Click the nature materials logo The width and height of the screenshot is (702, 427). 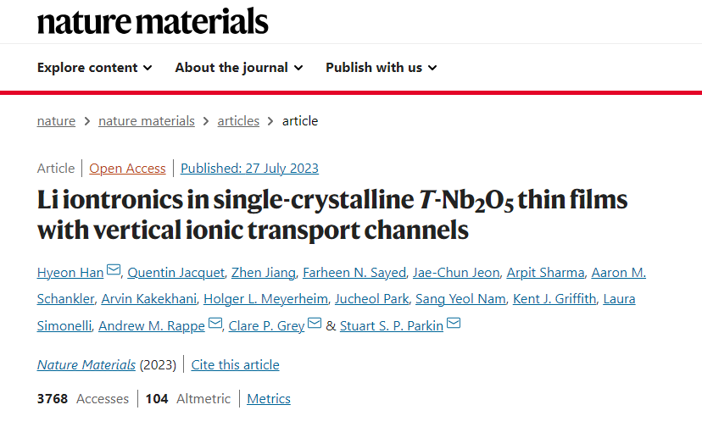click(x=153, y=21)
